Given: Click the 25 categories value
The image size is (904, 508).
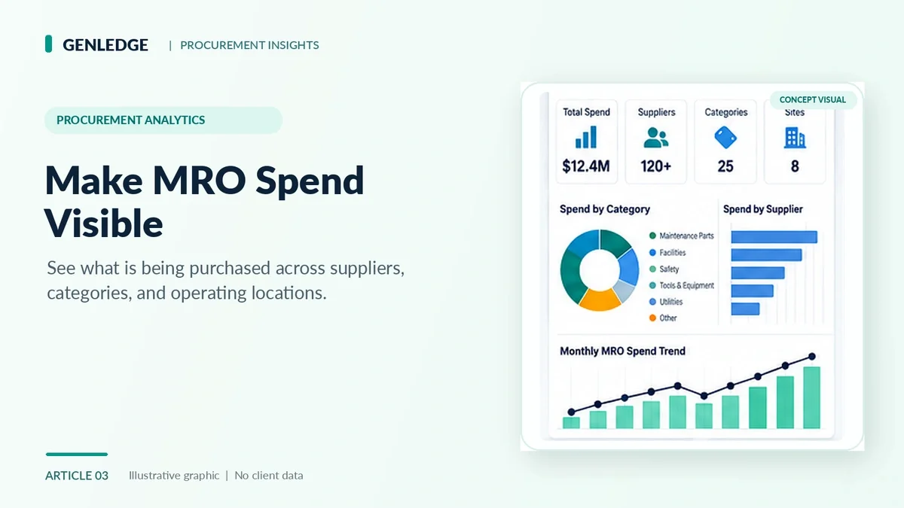Looking at the screenshot, I should tap(725, 166).
